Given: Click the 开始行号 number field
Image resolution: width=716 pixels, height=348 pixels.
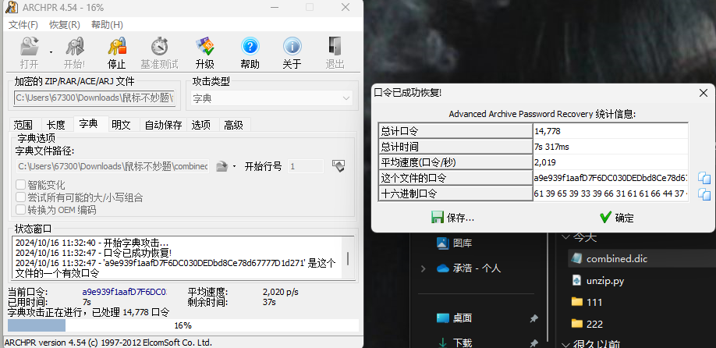Looking at the screenshot, I should coord(306,166).
